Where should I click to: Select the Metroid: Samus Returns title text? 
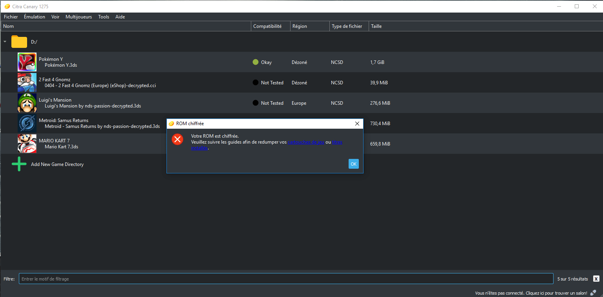(64, 120)
